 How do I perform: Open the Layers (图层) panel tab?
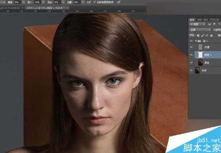point(192,20)
